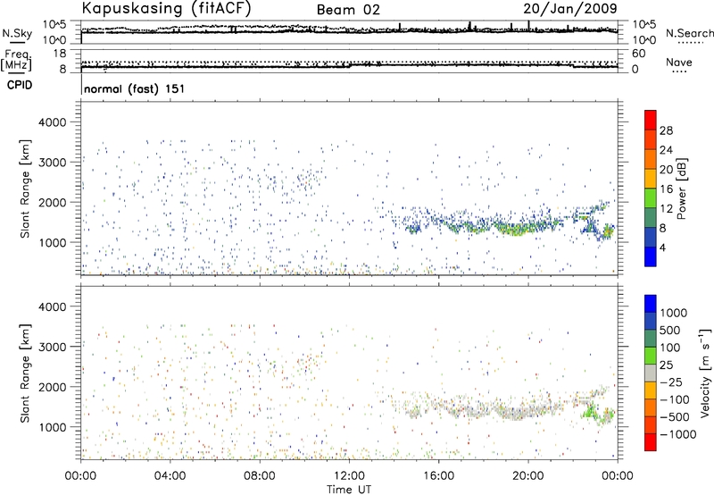Click the power panel 'Slant Range [km]' label
714x495 pixels.
pyautogui.click(x=25, y=189)
